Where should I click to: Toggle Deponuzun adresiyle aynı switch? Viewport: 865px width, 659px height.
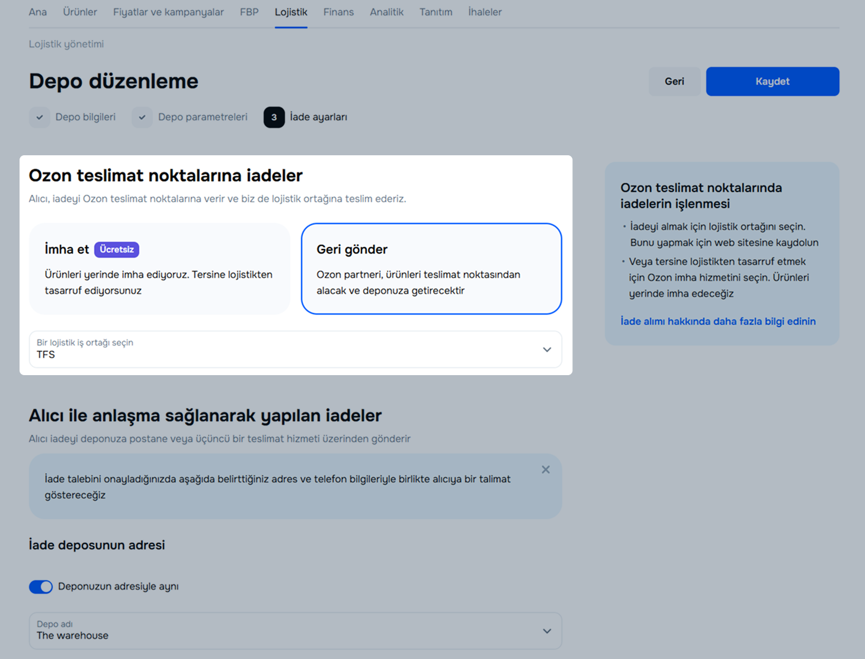41,587
